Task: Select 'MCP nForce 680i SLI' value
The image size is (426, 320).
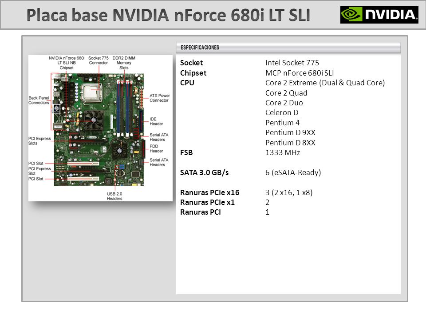Action: point(300,73)
